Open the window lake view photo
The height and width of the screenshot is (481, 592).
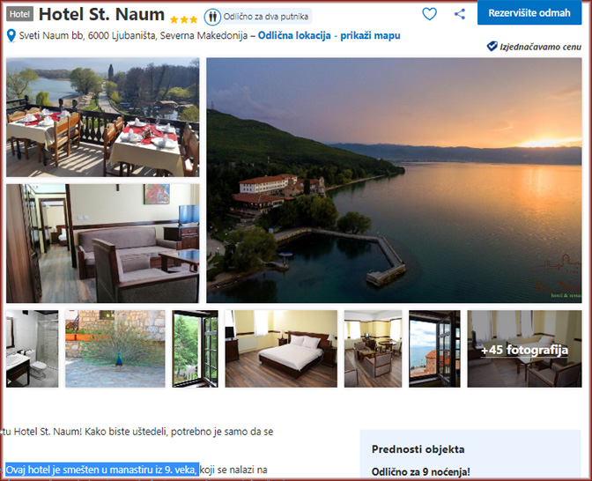pos(434,349)
